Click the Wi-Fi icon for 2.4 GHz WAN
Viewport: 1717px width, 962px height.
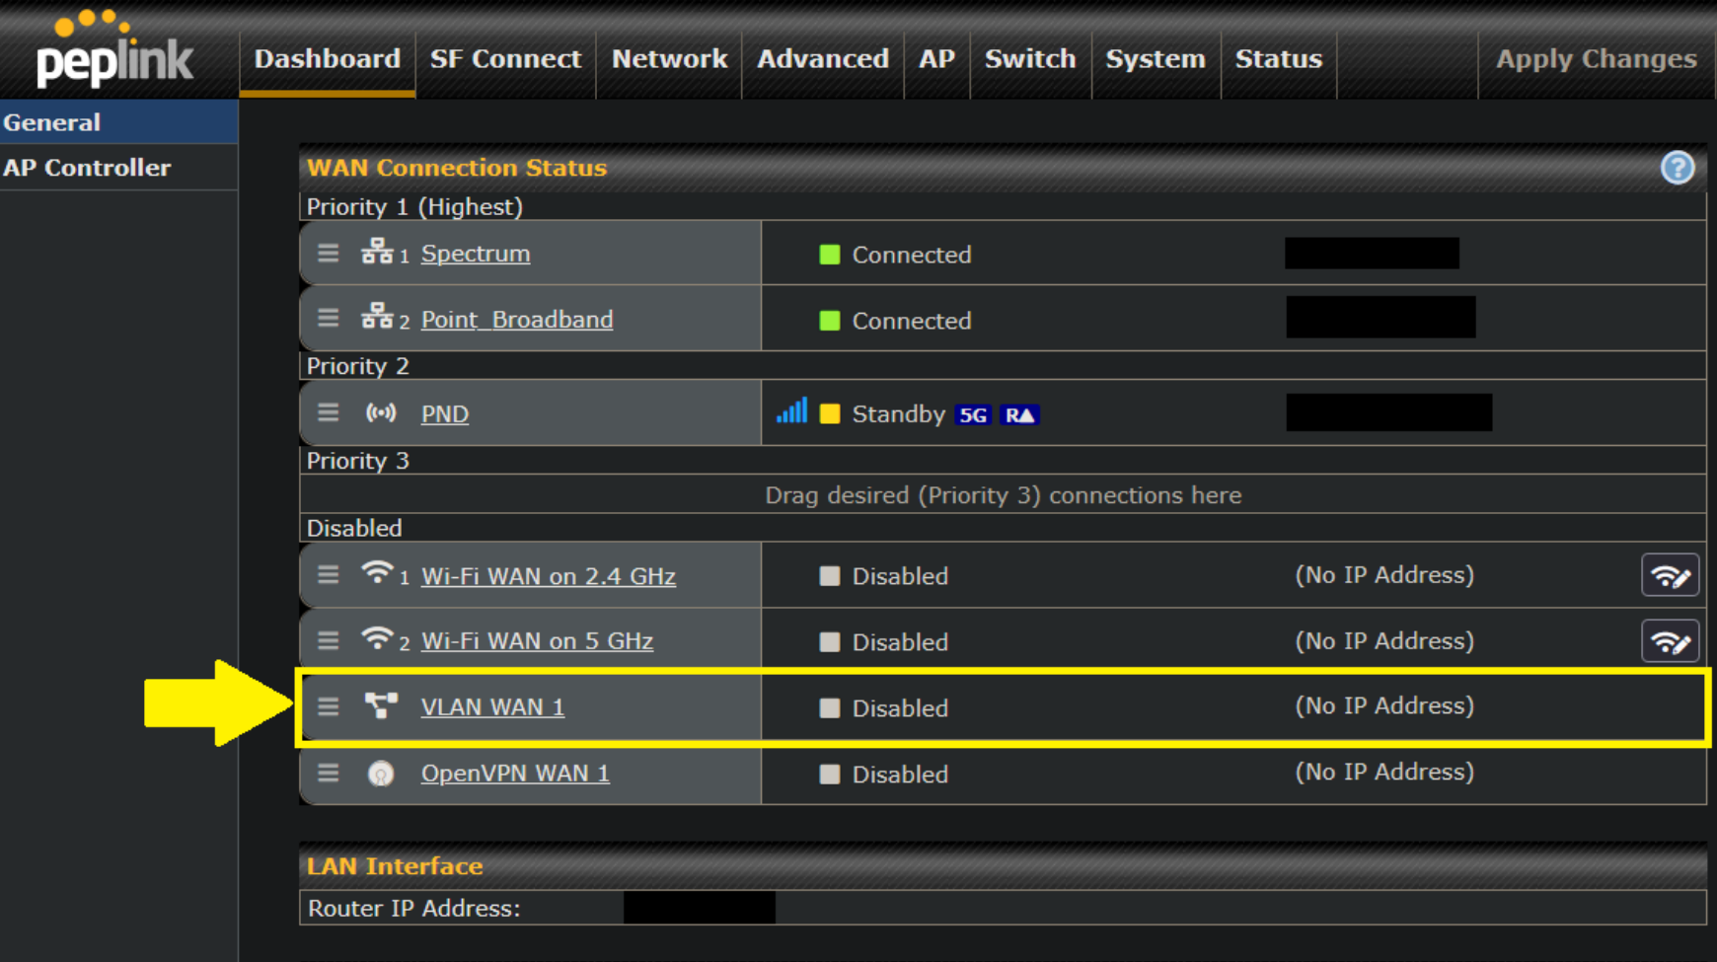click(x=377, y=572)
